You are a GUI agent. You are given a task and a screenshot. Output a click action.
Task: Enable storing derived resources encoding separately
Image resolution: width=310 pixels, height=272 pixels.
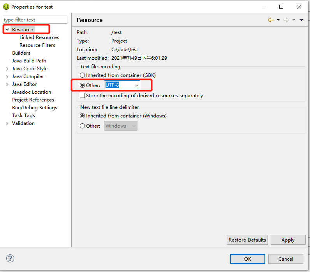point(83,95)
